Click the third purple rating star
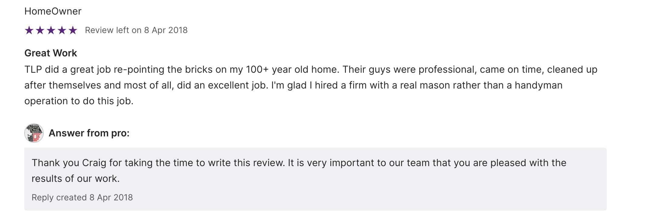This screenshot has width=645, height=214. (x=51, y=30)
